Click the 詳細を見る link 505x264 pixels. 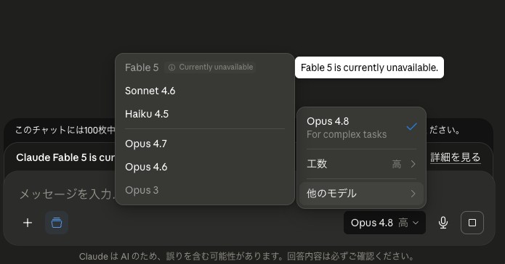(456, 157)
